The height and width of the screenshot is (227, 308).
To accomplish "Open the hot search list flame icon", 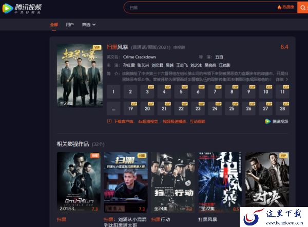I will coord(279,7).
